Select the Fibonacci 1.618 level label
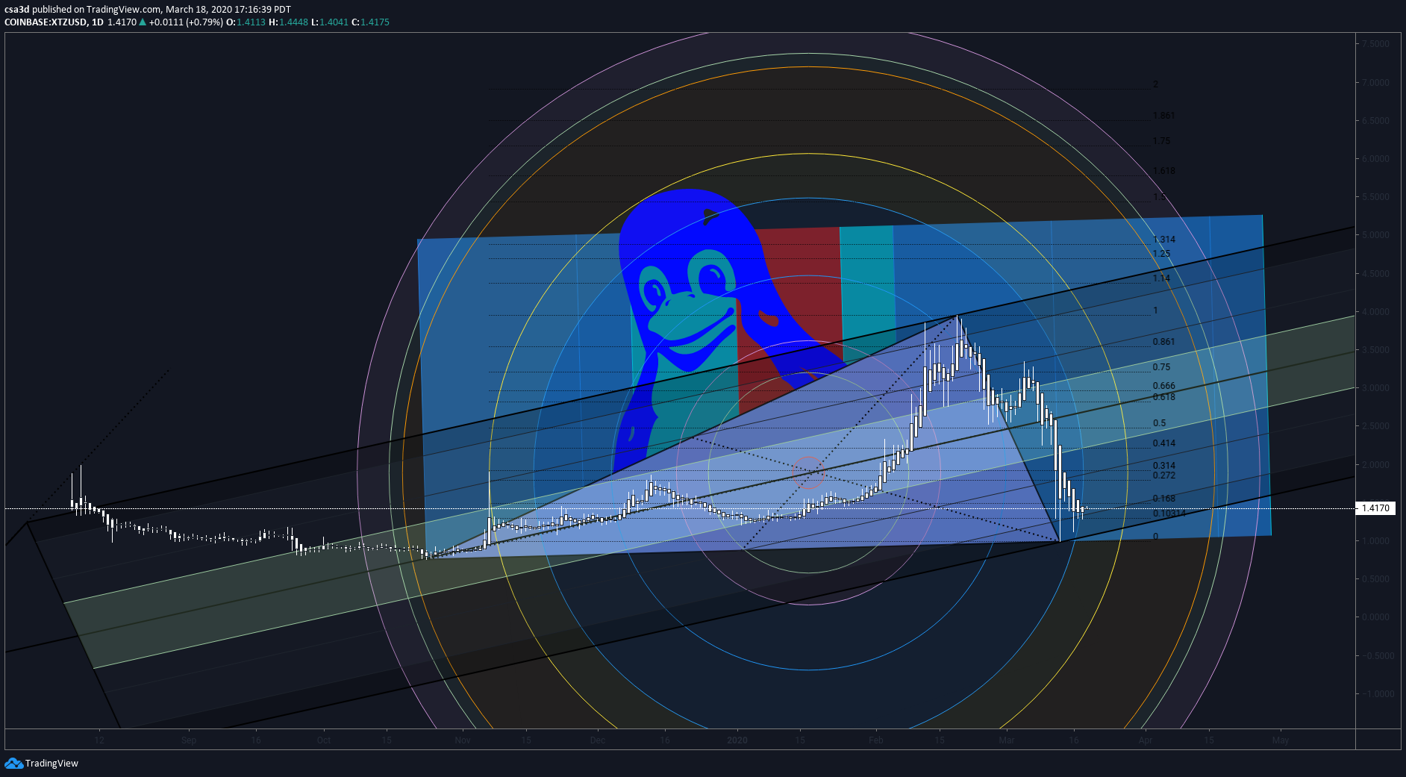The height and width of the screenshot is (777, 1406). tap(1163, 170)
